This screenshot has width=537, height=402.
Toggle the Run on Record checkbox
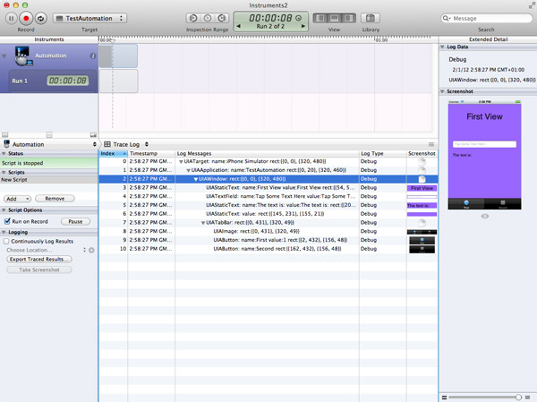(8, 220)
